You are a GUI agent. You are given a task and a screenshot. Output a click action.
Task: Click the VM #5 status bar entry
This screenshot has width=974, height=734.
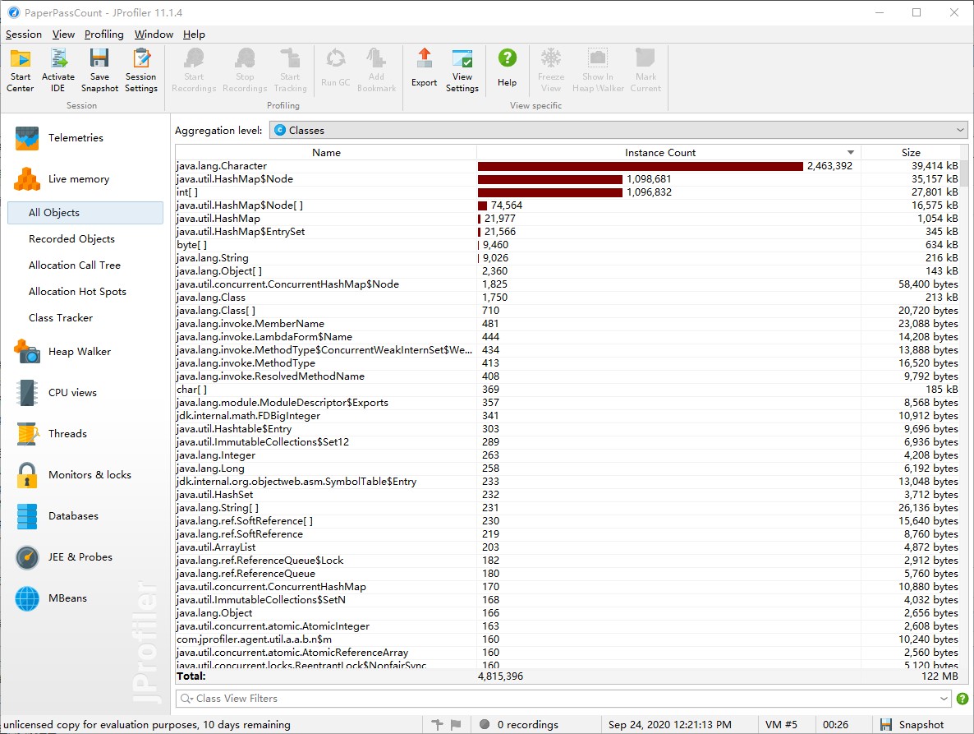(x=781, y=725)
